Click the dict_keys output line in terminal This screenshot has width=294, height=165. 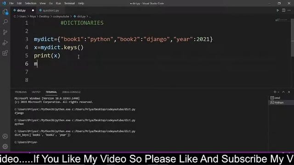point(42,135)
